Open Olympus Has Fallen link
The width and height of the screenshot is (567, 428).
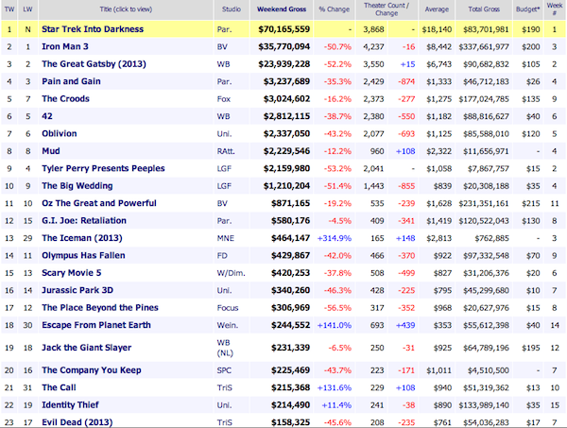(83, 255)
